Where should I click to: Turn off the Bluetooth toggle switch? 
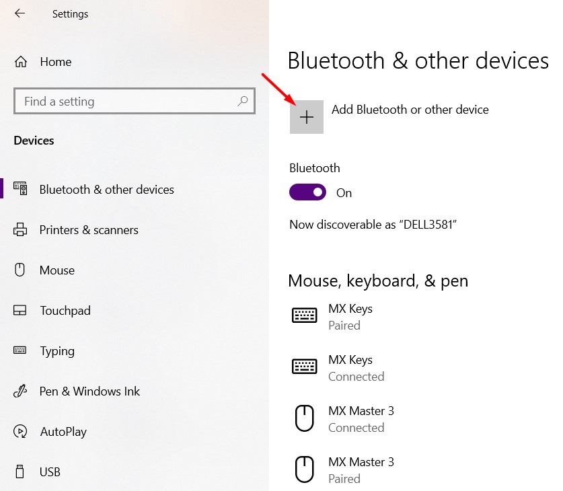307,193
